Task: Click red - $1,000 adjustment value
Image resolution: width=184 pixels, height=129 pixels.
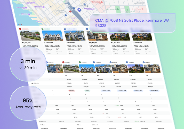Action: point(119,117)
